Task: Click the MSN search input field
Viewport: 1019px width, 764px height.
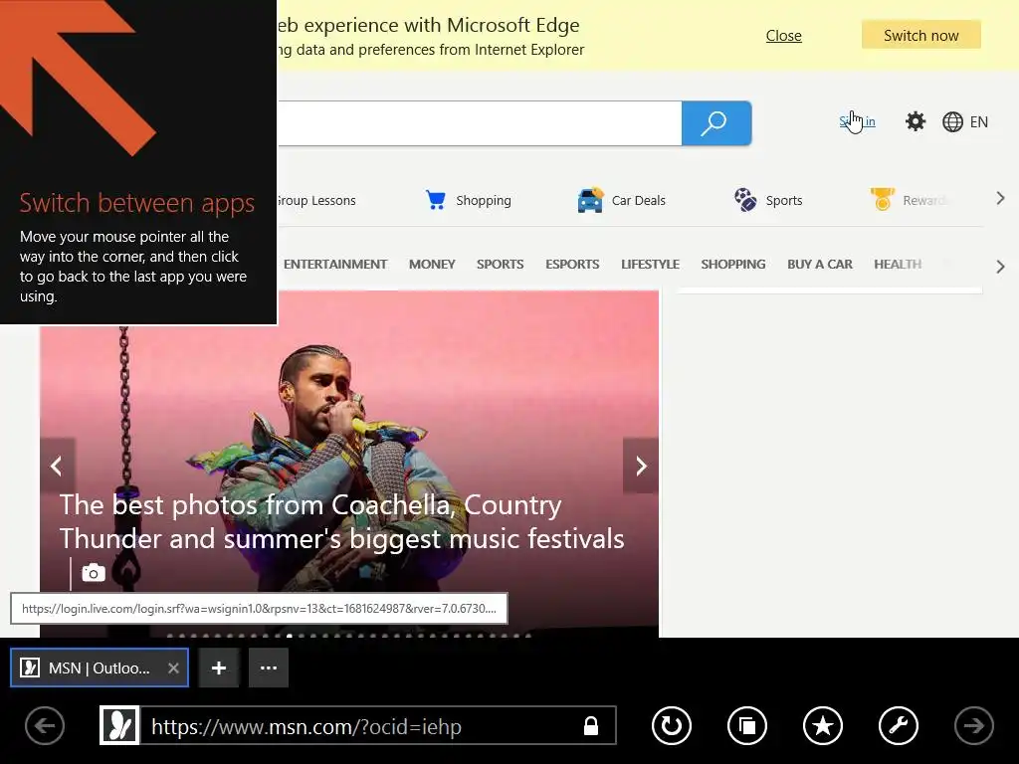Action: coord(480,122)
